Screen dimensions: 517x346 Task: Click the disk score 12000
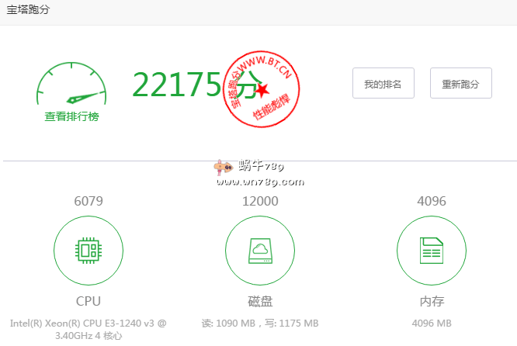259,201
